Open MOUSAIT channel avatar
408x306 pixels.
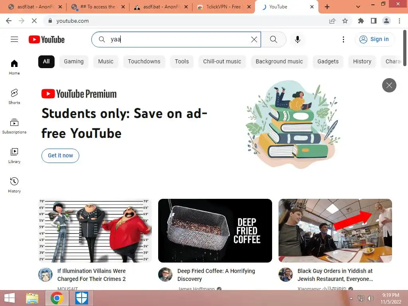click(45, 275)
